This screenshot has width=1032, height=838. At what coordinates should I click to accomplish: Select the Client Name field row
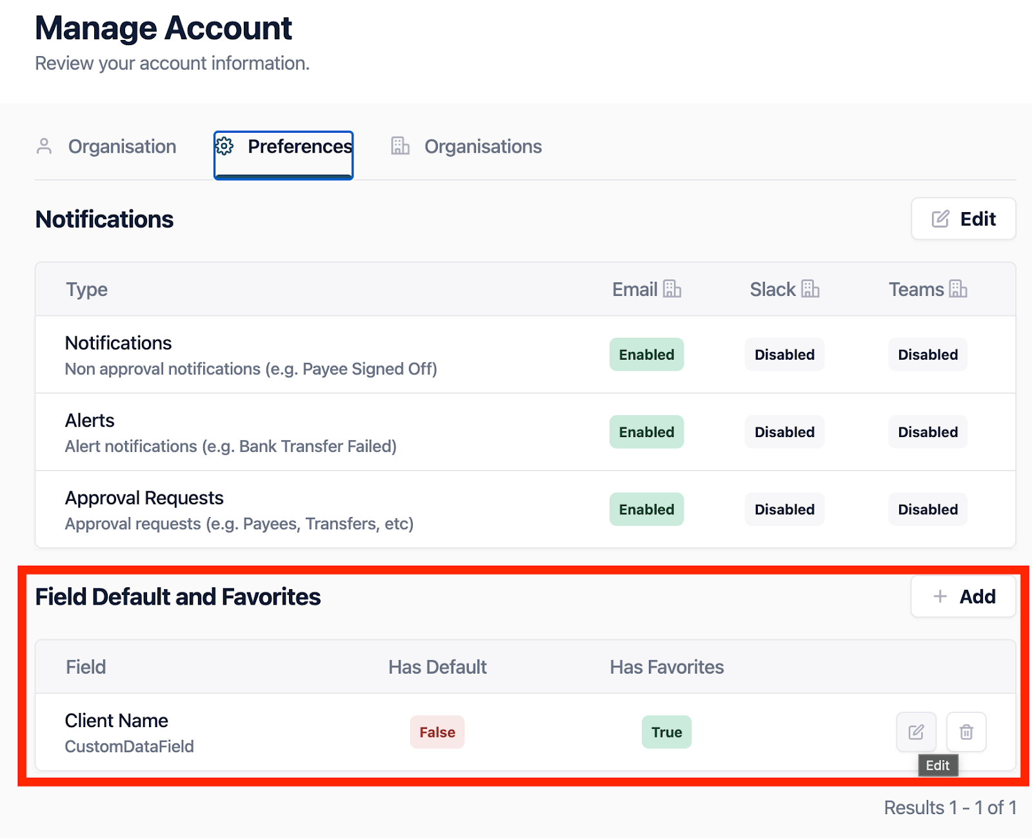point(117,721)
